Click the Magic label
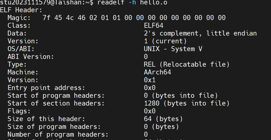271x140 pixels. (x=19, y=18)
